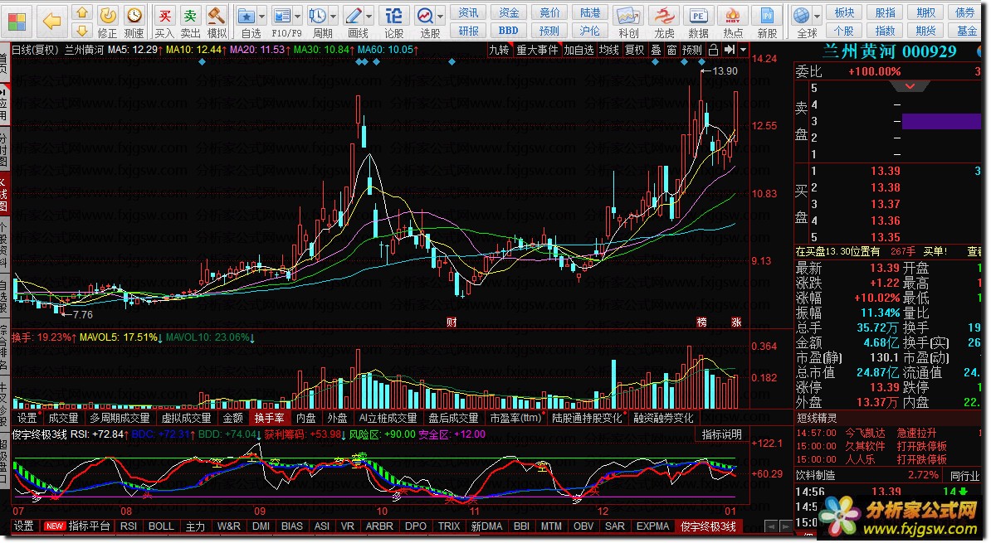Screen dimensions: 991x543
Task: Select the 画线 pencil drawing tool
Action: tap(354, 16)
